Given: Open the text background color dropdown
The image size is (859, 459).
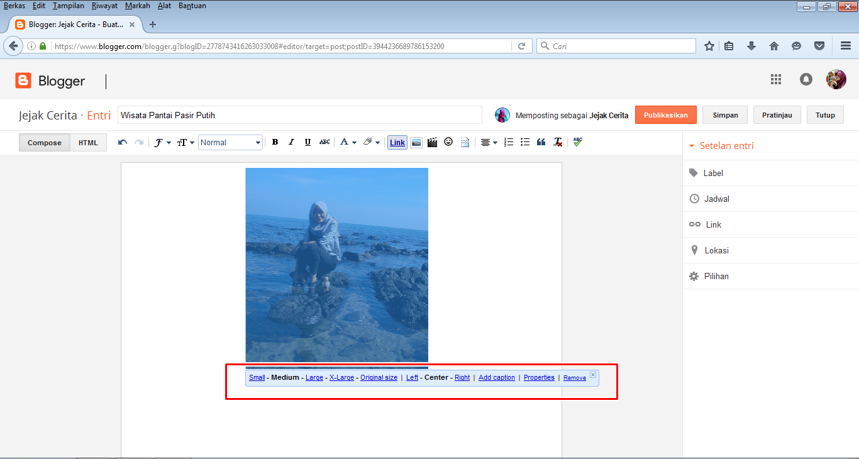Looking at the screenshot, I should pos(372,143).
